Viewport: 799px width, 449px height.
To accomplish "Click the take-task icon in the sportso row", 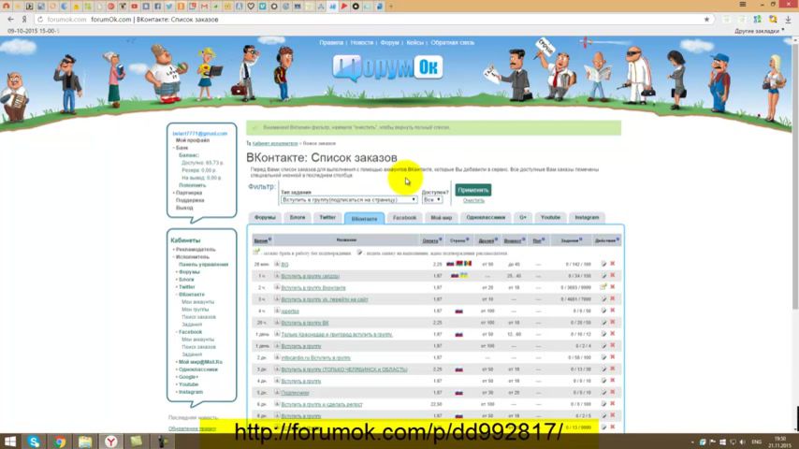I will coord(603,311).
